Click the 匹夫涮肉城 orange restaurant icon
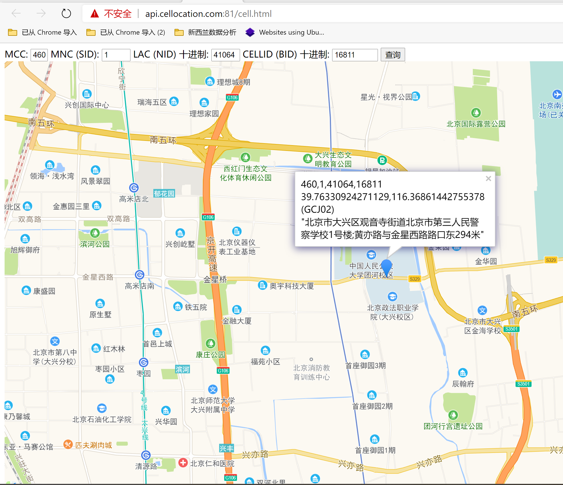This screenshot has width=563, height=485. pyautogui.click(x=68, y=444)
